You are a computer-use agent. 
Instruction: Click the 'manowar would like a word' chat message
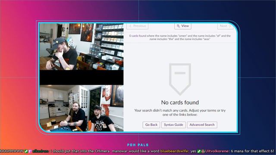point(135,151)
